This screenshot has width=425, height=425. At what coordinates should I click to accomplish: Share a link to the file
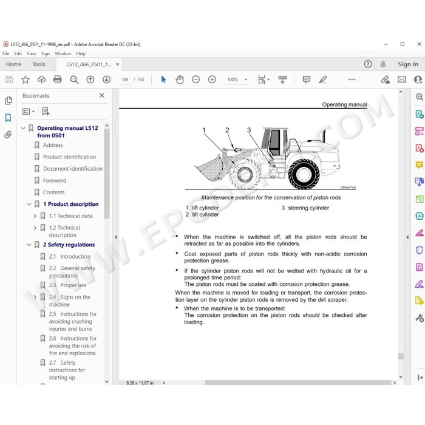click(385, 80)
